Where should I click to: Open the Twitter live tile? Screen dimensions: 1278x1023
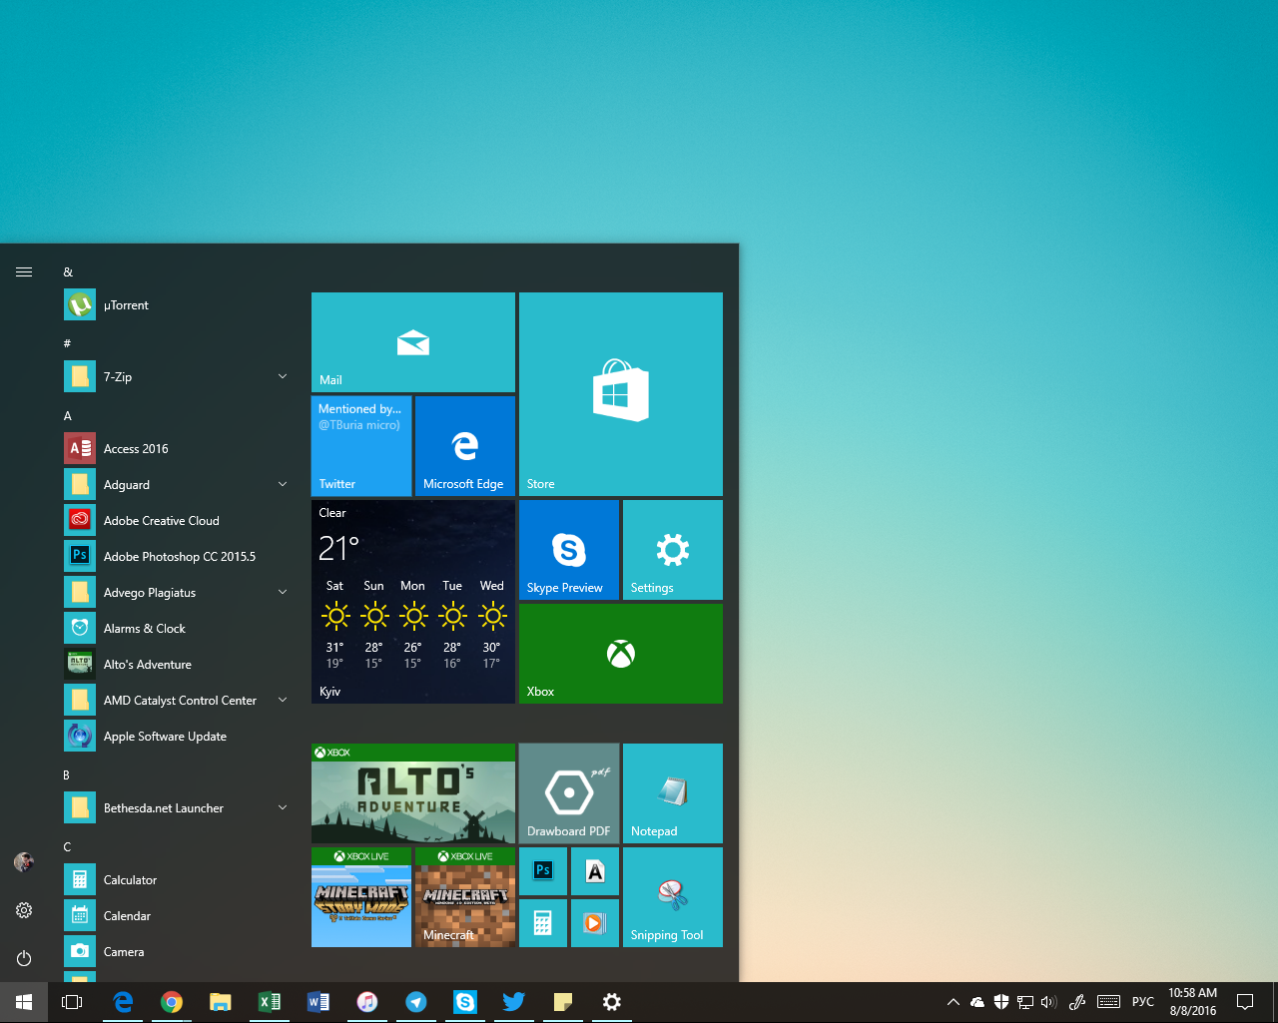point(361,446)
